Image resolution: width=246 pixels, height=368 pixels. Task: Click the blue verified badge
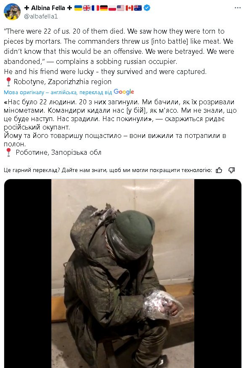[x=147, y=8]
